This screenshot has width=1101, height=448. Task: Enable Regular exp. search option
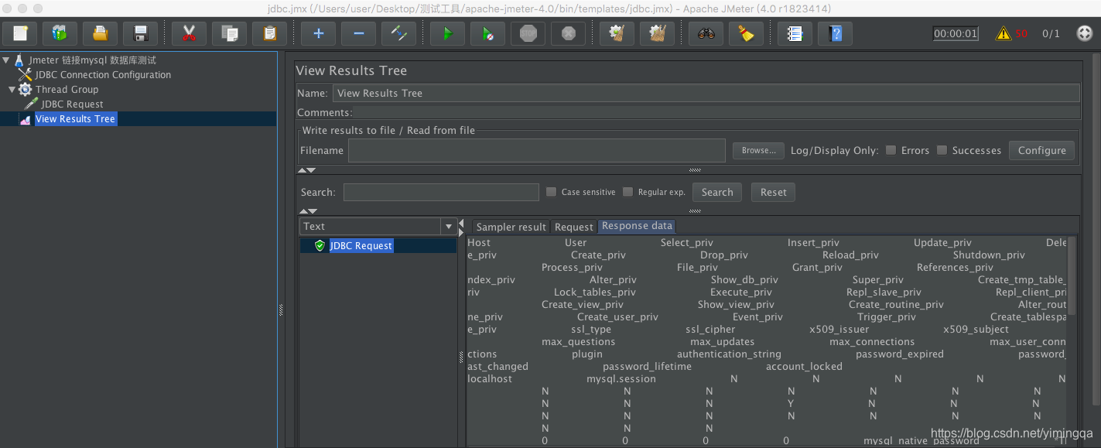coord(627,192)
